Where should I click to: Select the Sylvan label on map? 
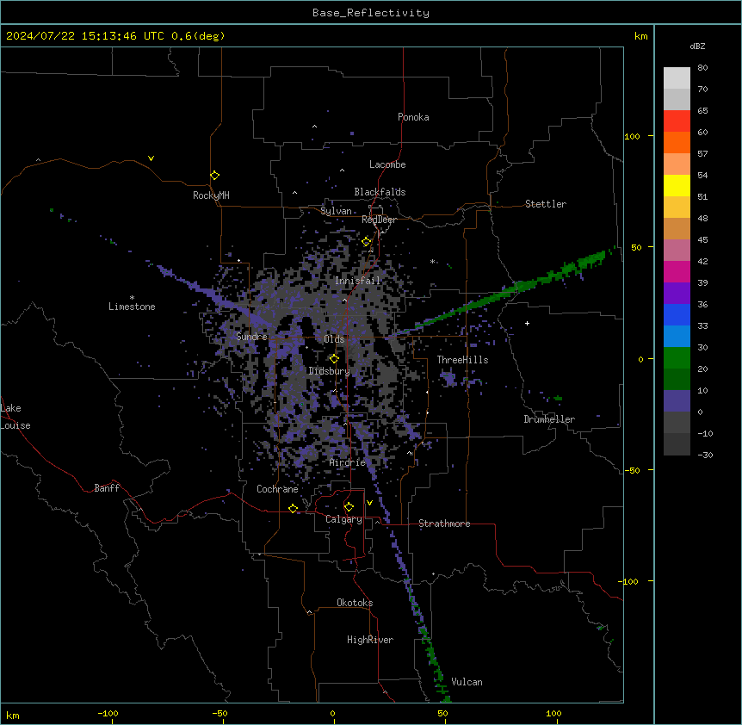coord(336,211)
